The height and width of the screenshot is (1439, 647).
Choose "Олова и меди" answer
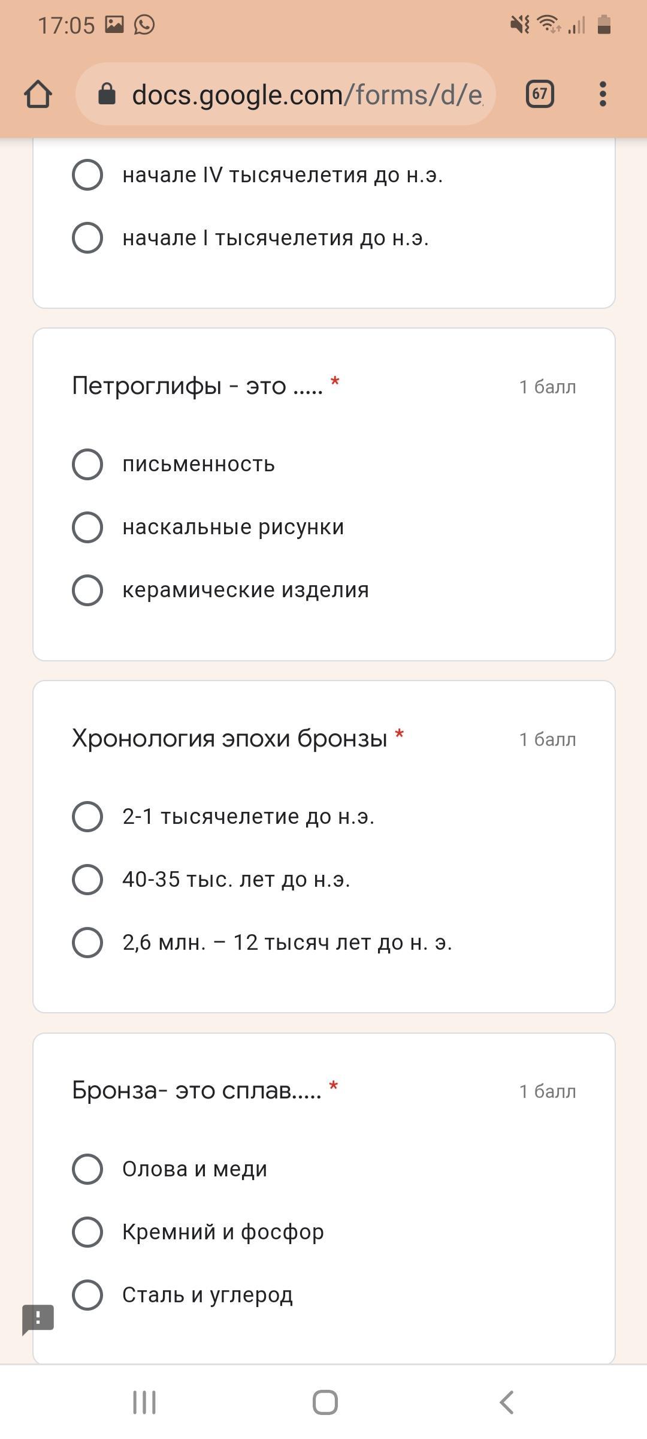tap(87, 1169)
